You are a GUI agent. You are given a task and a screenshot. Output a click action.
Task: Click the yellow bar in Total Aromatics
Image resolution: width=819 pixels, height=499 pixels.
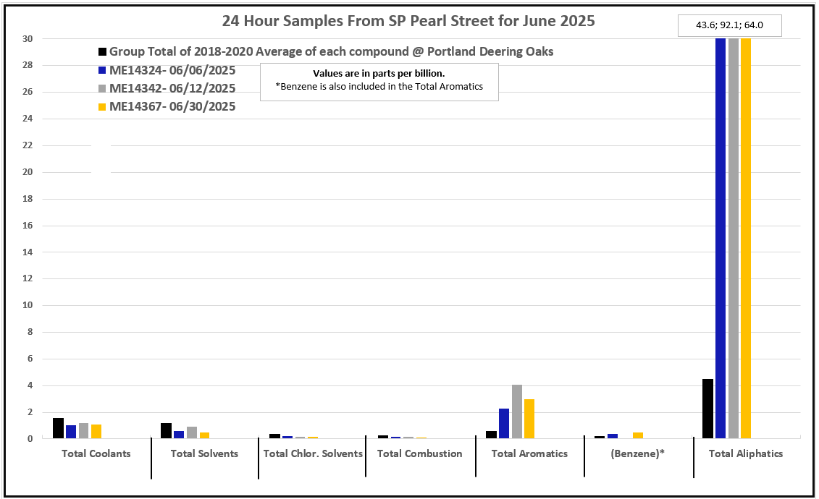[529, 419]
